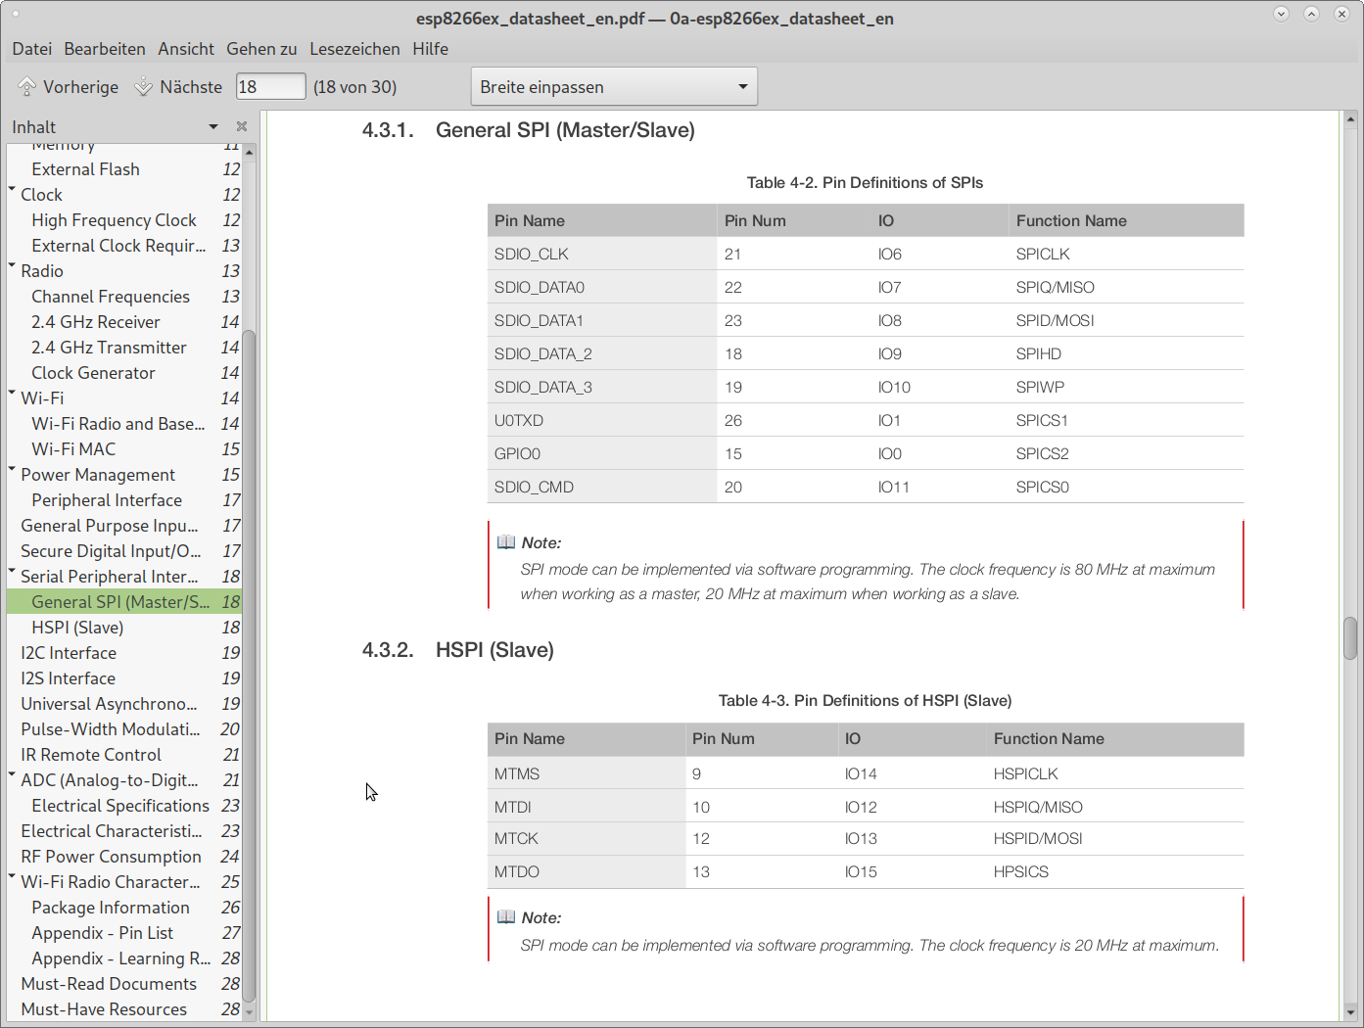The height and width of the screenshot is (1028, 1364).
Task: Select Secure Digital Input/Output entry
Action: click(123, 551)
